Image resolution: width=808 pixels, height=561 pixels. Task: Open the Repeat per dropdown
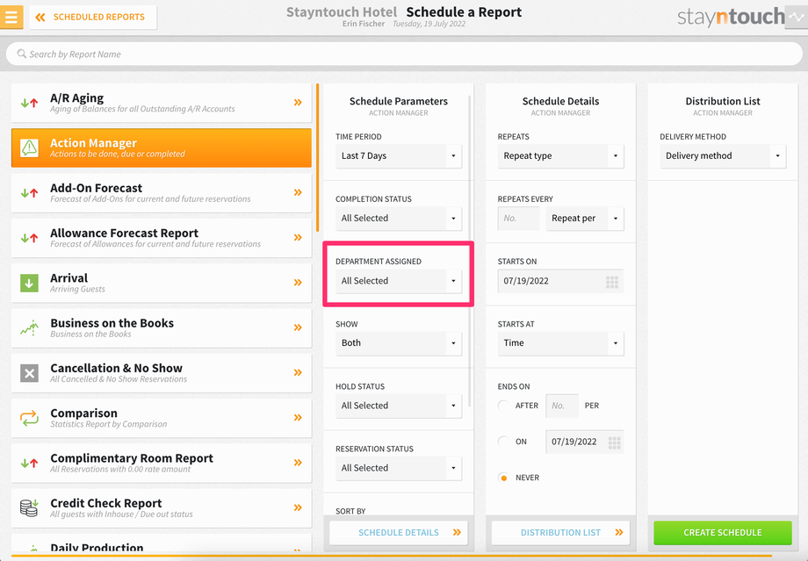[x=585, y=219]
